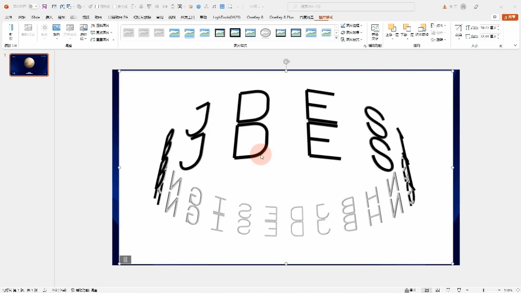Open the File menu tab
The image size is (521, 293).
coord(9,17)
